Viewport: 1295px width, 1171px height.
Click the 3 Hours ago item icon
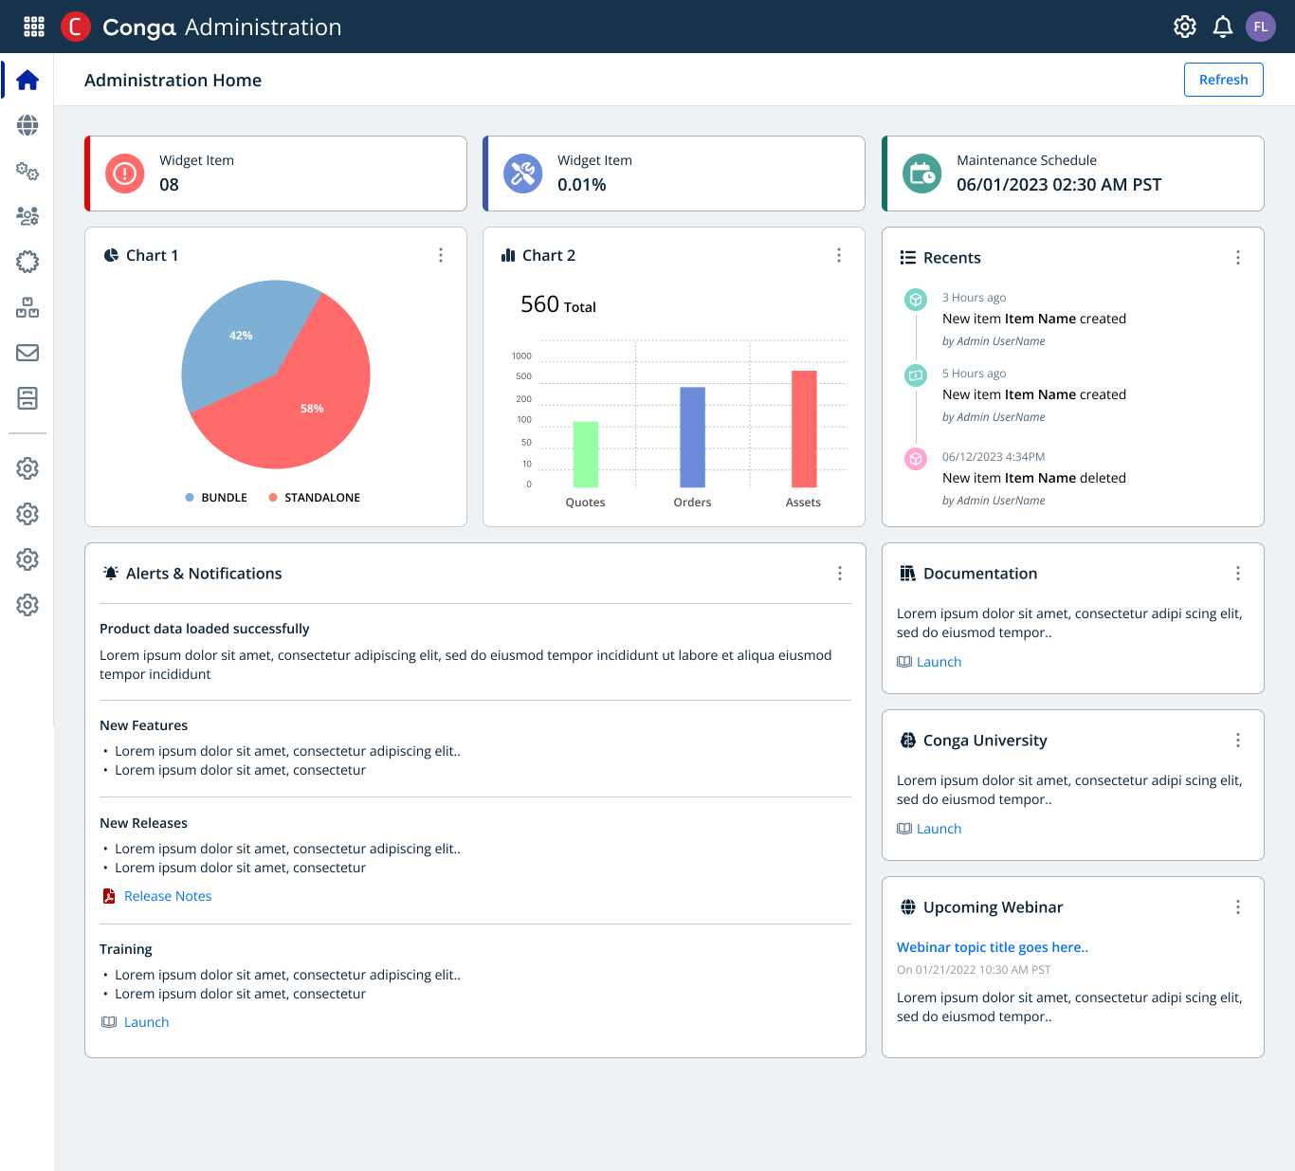916,300
